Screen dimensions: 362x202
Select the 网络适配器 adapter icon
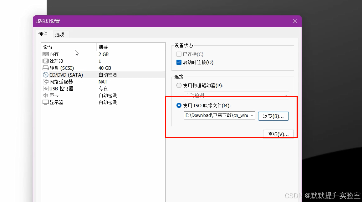[45, 82]
